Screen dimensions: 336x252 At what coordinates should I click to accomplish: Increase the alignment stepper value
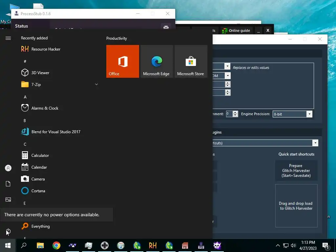[x=235, y=112]
